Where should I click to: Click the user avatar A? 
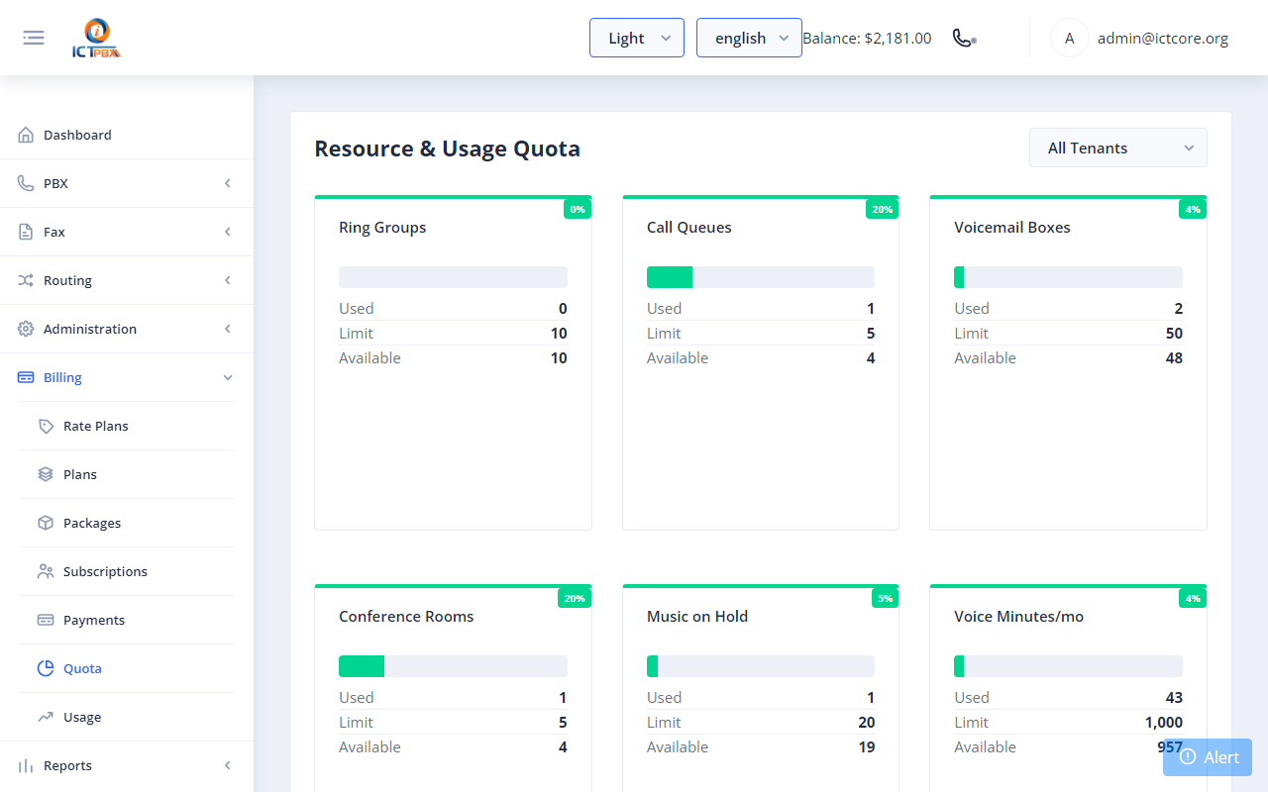click(x=1069, y=38)
